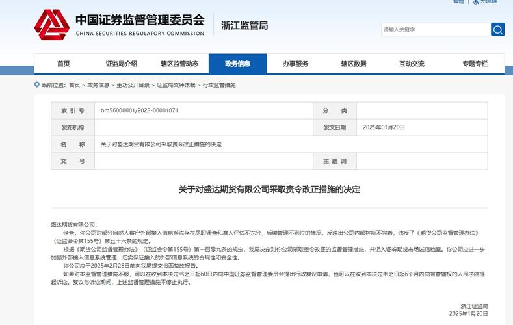Open the 互动交流 navigation tab
This screenshot has width=513, height=325.
(412, 64)
